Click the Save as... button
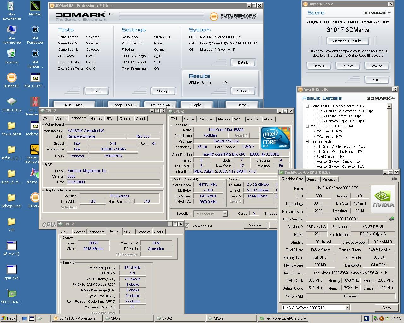This screenshot has height=323, width=404. point(377,66)
